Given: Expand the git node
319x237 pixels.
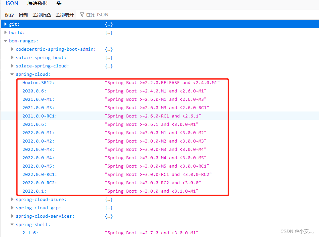Looking at the screenshot, I should [x=5, y=24].
